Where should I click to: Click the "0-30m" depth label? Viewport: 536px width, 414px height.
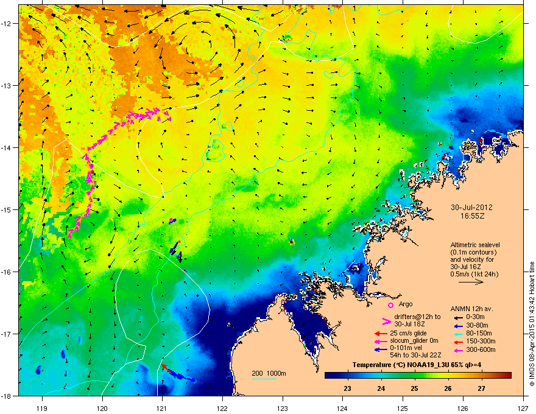pyautogui.click(x=476, y=317)
